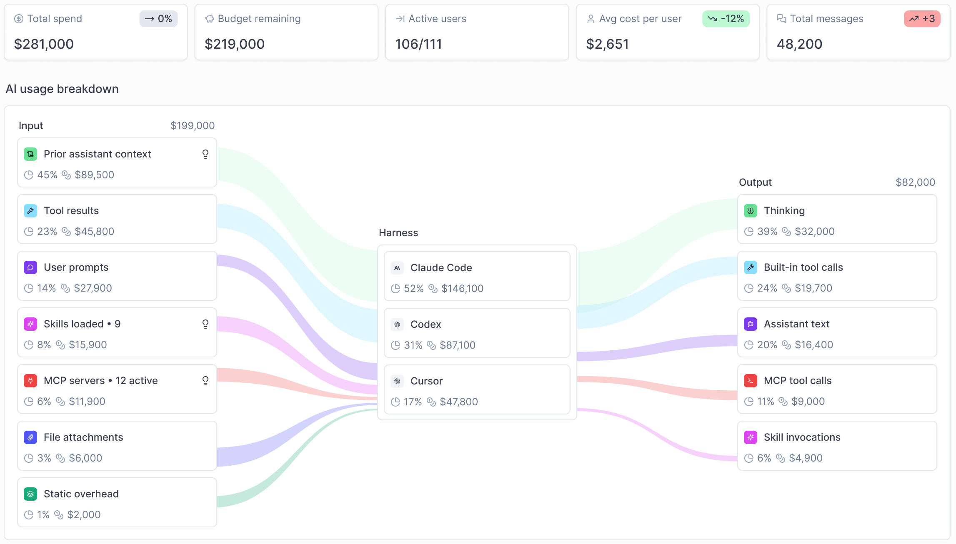Click the -12% badge on Avg cost per user
Screen dimensions: 956x544
coord(726,19)
